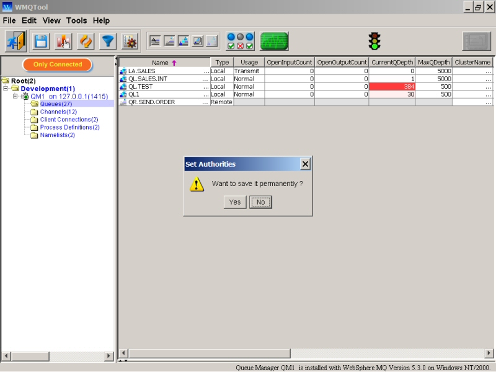
Task: Open ellipsis for QL.SALES.INT name cell
Action: (206, 79)
